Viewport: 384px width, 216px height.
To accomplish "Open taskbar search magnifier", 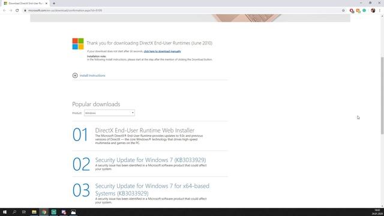I will 14,212.
